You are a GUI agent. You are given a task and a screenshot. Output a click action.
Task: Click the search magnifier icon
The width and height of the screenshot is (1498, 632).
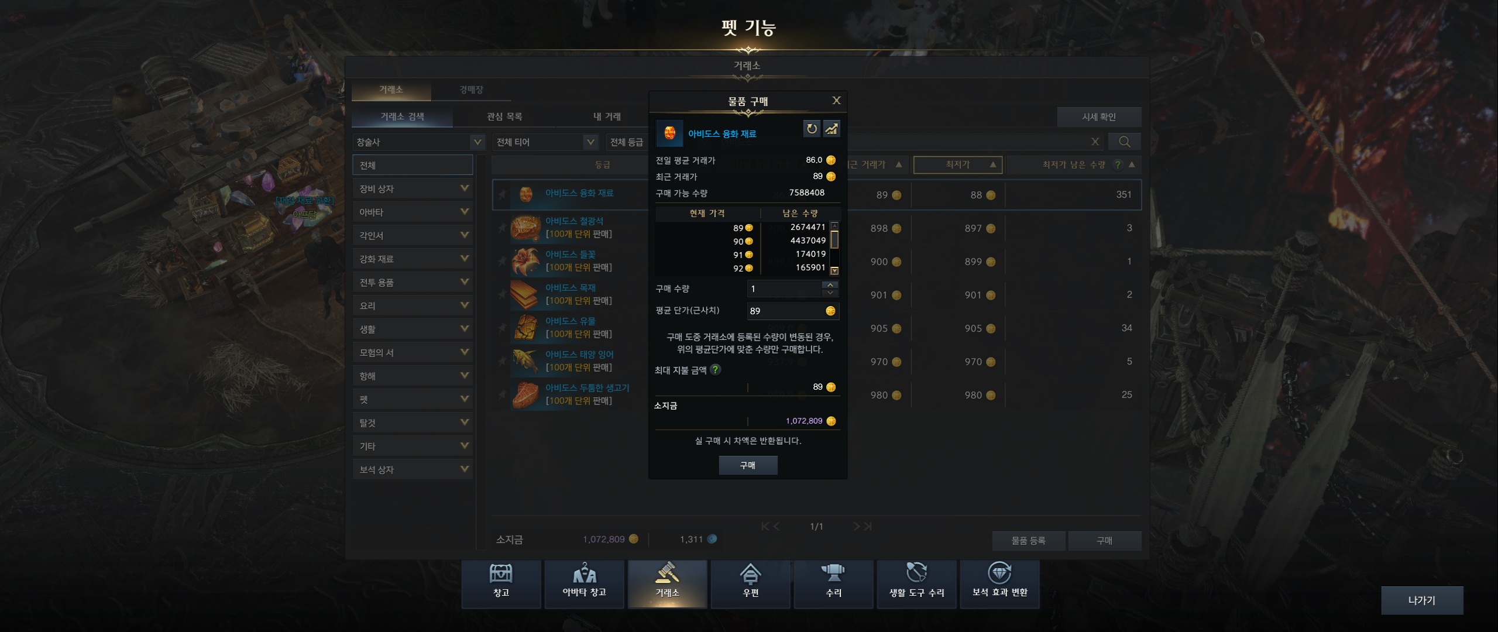(x=1124, y=142)
